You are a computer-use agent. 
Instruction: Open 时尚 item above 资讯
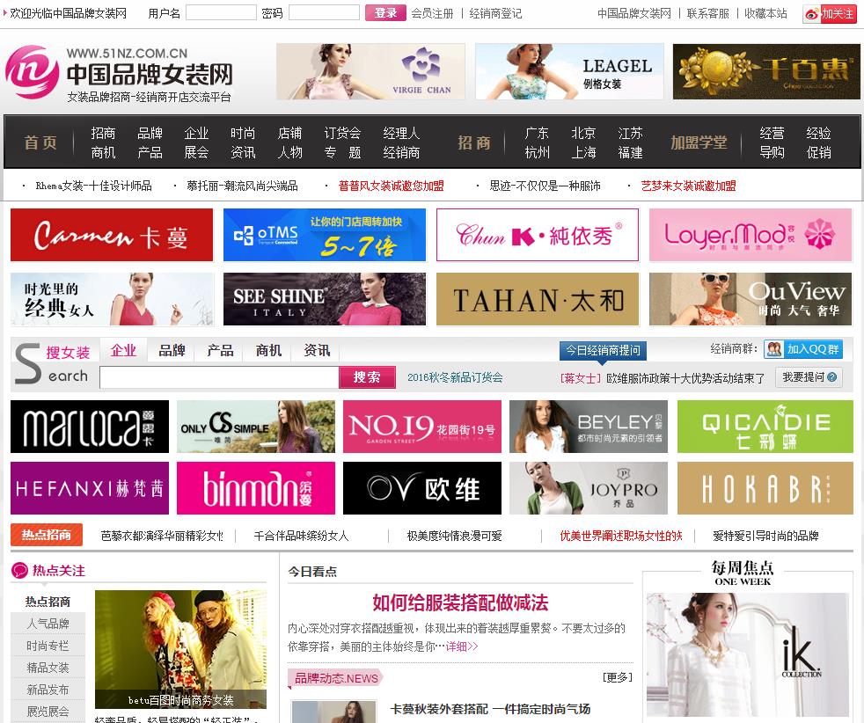tap(243, 134)
